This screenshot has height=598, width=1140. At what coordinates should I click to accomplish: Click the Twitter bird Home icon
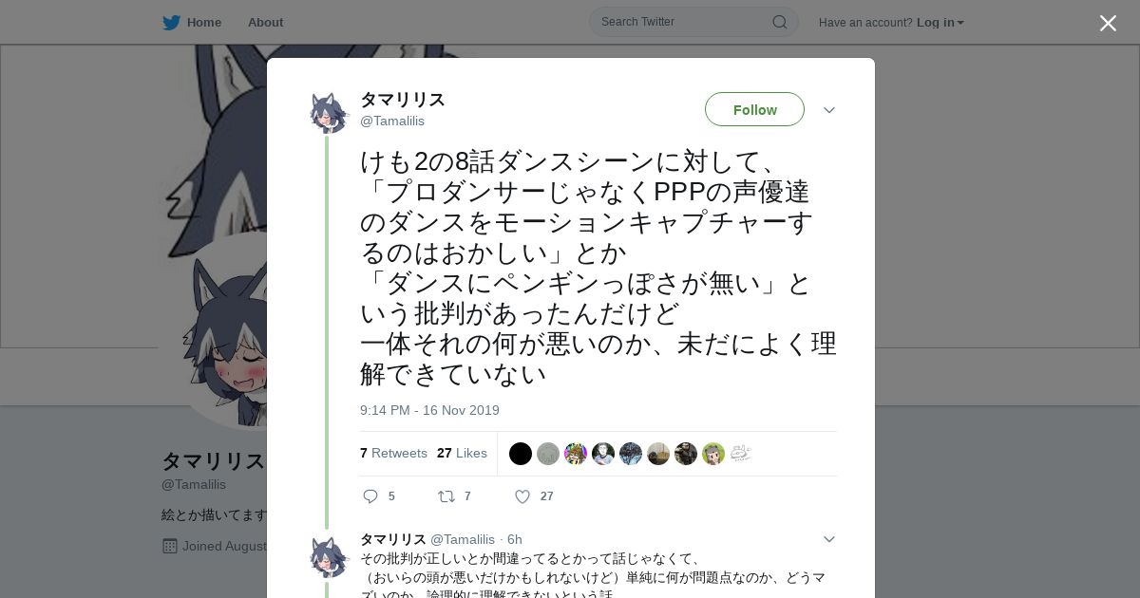[x=171, y=23]
